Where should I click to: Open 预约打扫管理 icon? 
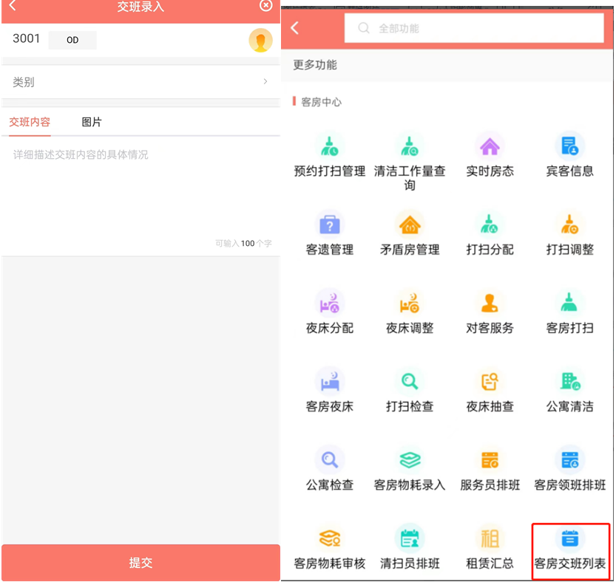tap(330, 146)
